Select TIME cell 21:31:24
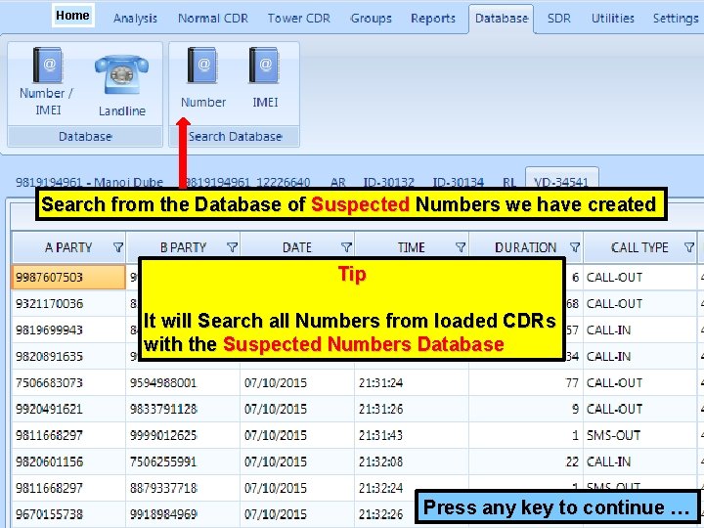The width and height of the screenshot is (704, 528). [412, 382]
